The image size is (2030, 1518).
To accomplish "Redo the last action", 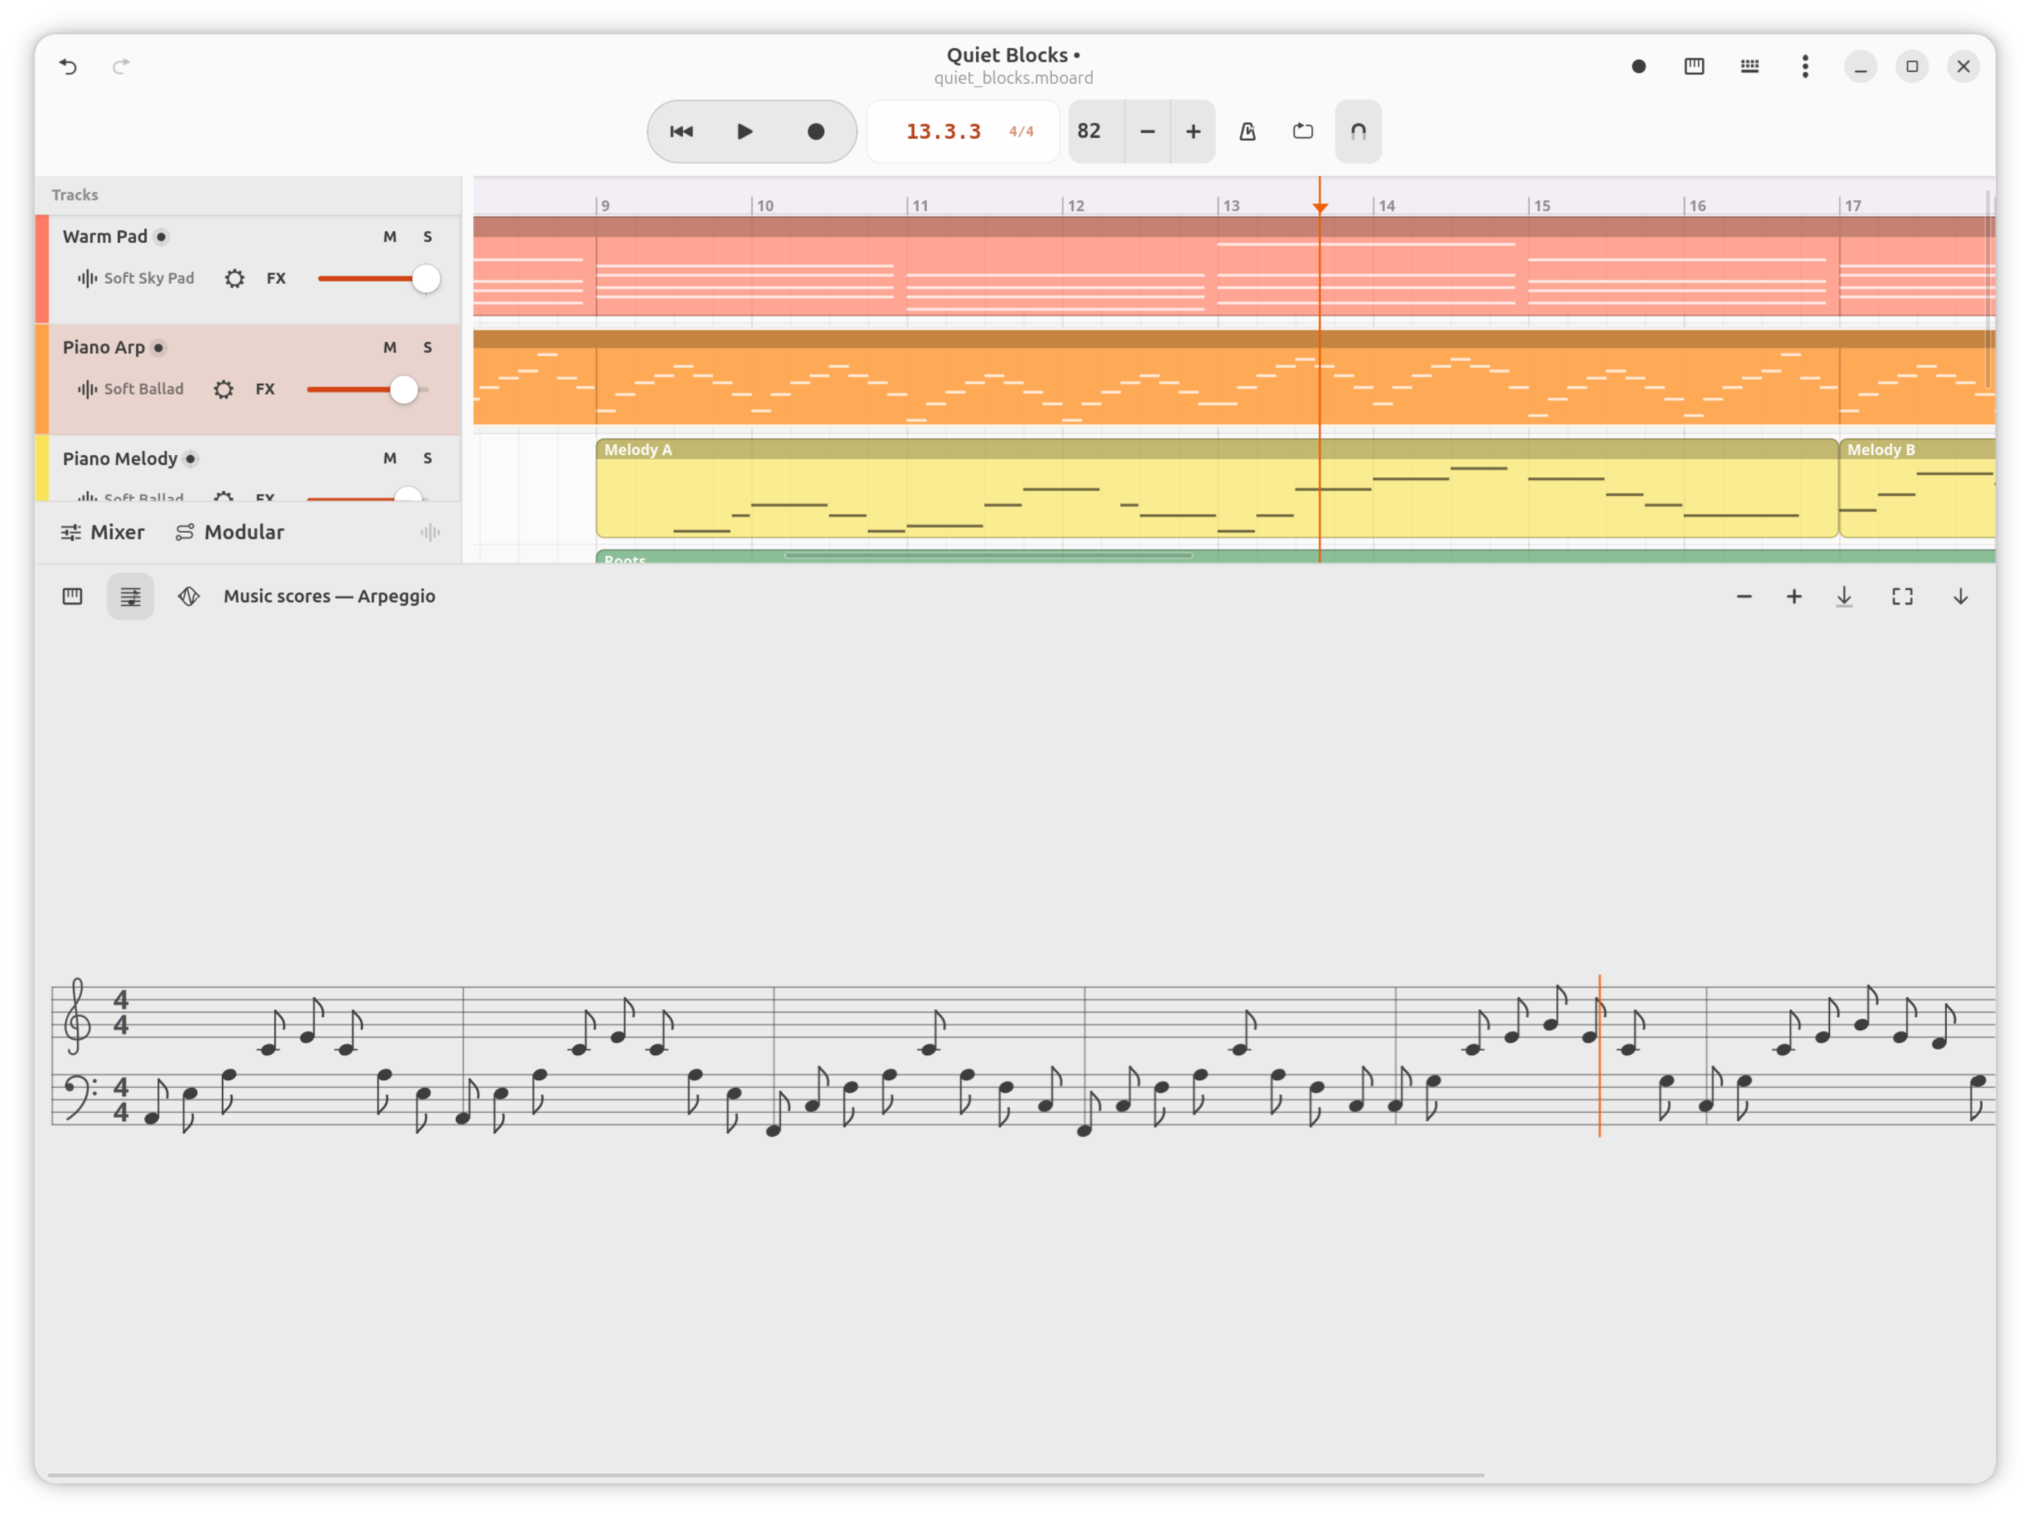I will click(x=121, y=66).
